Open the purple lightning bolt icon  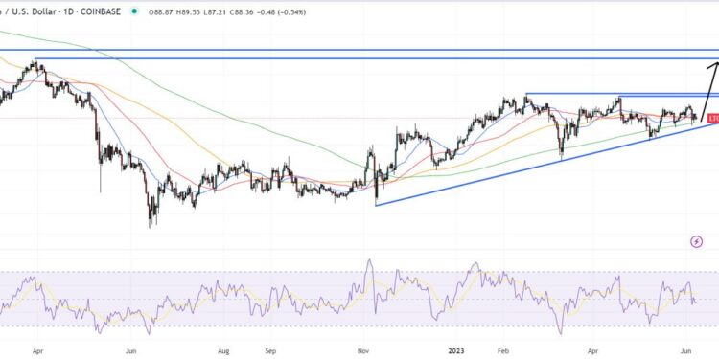click(x=697, y=242)
